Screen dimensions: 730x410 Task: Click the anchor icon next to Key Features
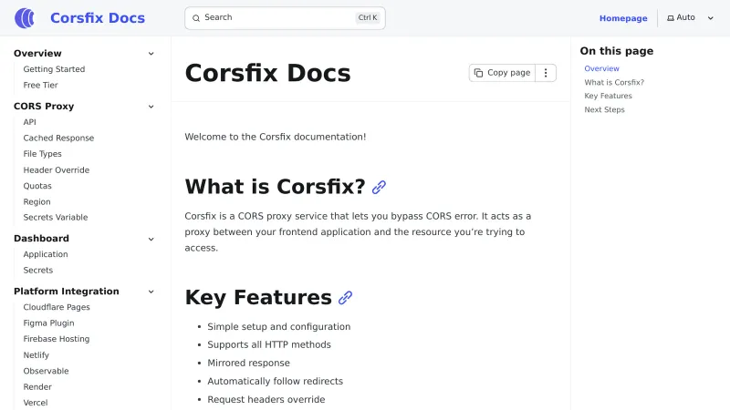(346, 298)
